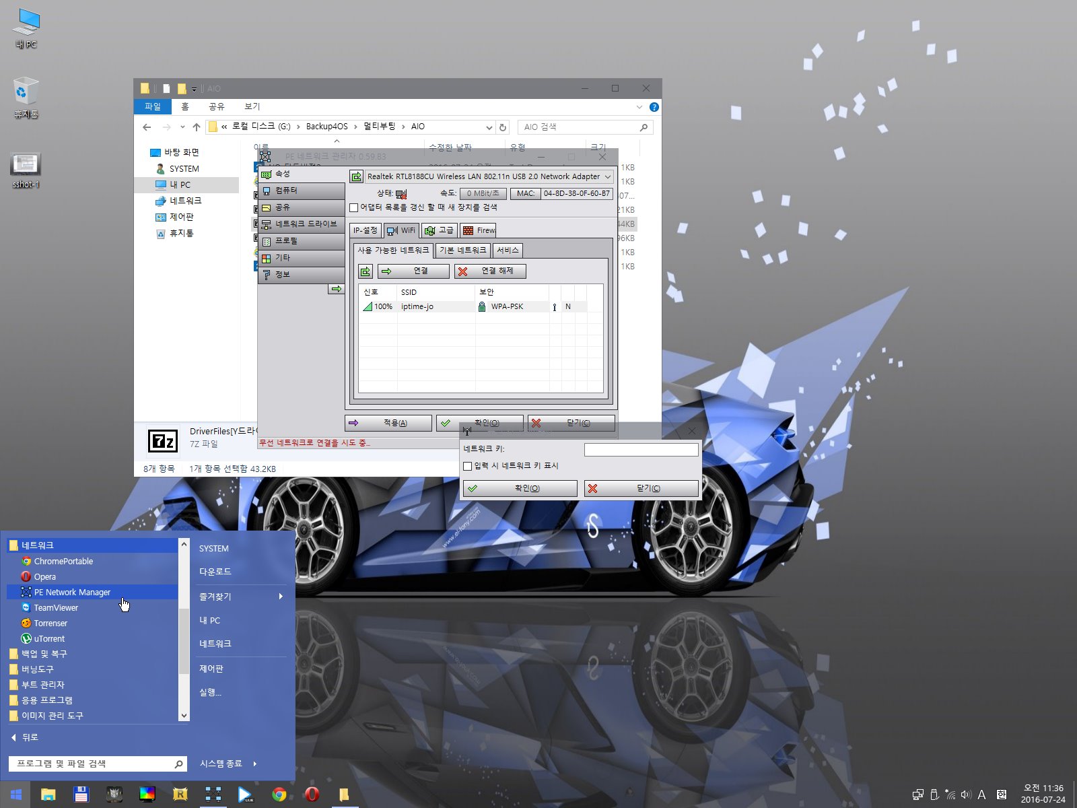Screen dimensions: 1077x808
Task: Select the iptime-jo SSID entry
Action: point(417,306)
